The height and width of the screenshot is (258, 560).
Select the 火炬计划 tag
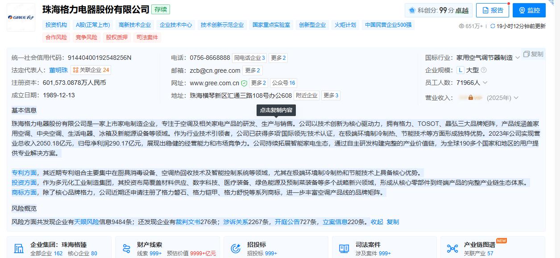click(x=345, y=25)
